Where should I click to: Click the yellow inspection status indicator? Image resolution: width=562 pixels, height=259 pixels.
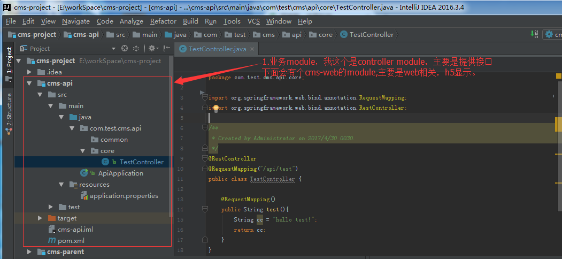(x=558, y=75)
